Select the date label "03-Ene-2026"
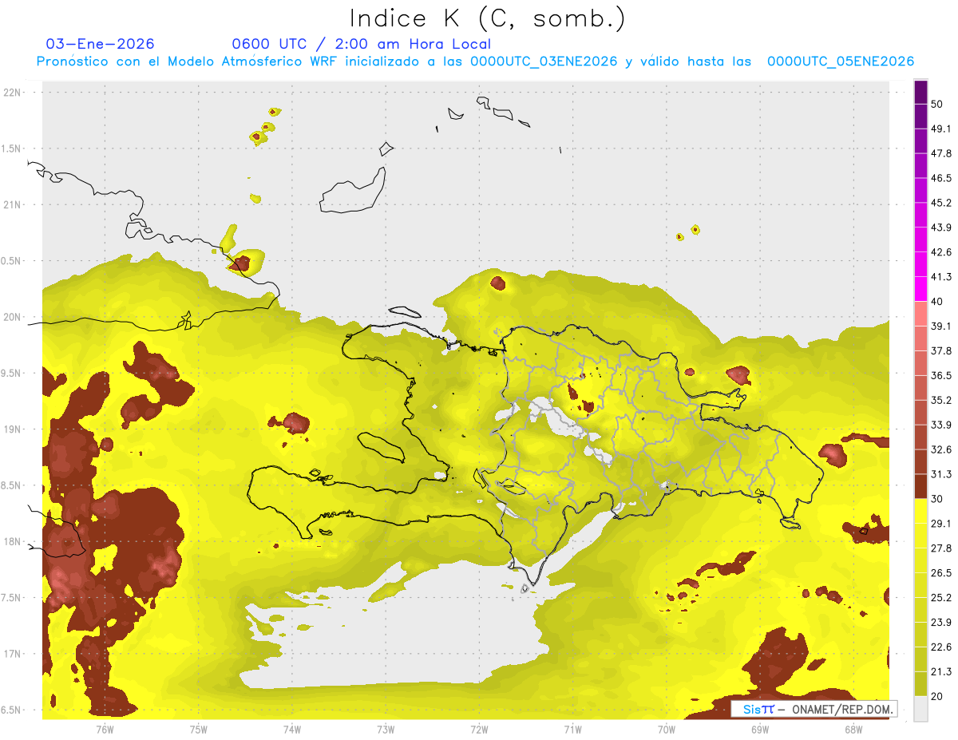 101,44
